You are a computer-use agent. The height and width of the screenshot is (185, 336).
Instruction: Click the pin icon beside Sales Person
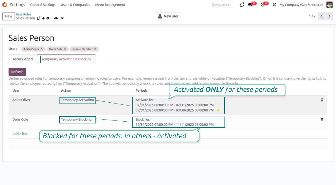43,18
